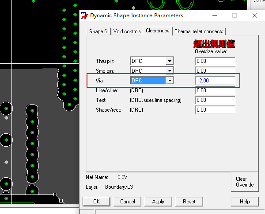Click the Cancel button
The width and height of the screenshot is (265, 214).
(x=128, y=201)
